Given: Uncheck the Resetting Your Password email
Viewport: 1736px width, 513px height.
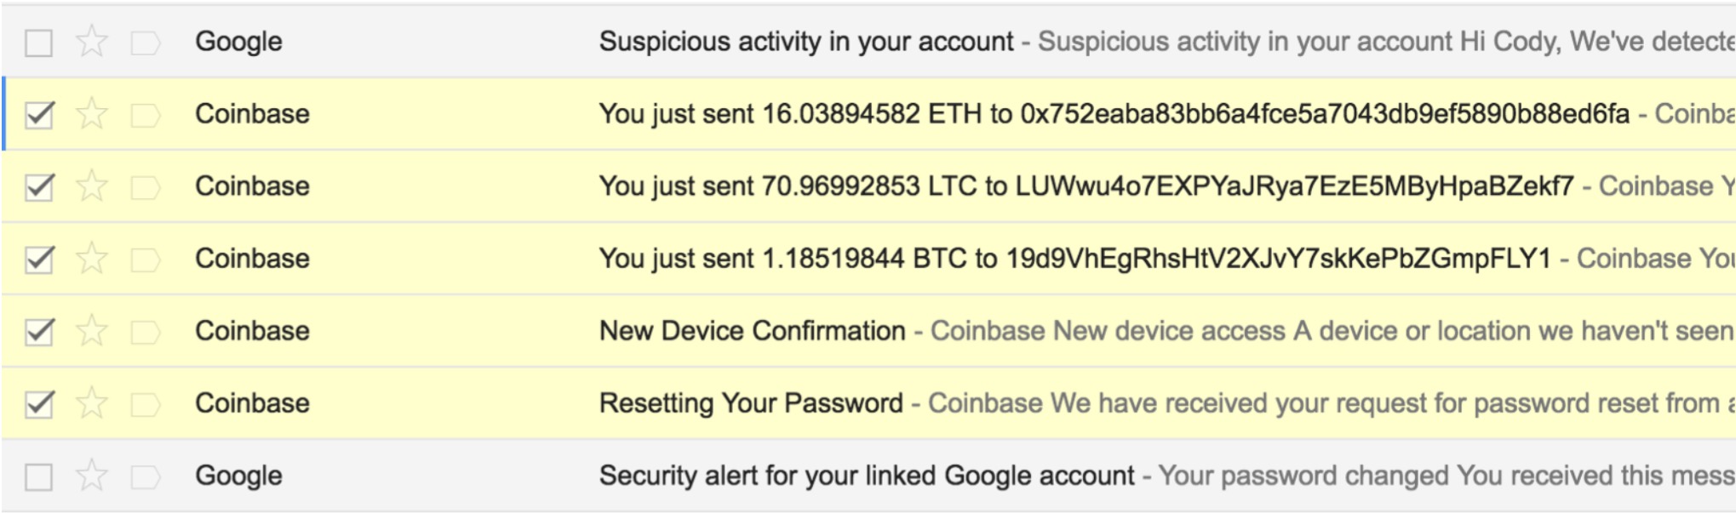Looking at the screenshot, I should tap(39, 404).
